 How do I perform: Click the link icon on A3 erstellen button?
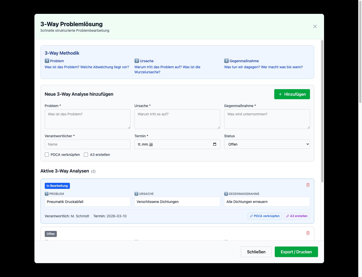287,216
